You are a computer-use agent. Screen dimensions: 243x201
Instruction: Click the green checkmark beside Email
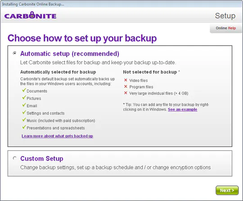pyautogui.click(x=24, y=105)
